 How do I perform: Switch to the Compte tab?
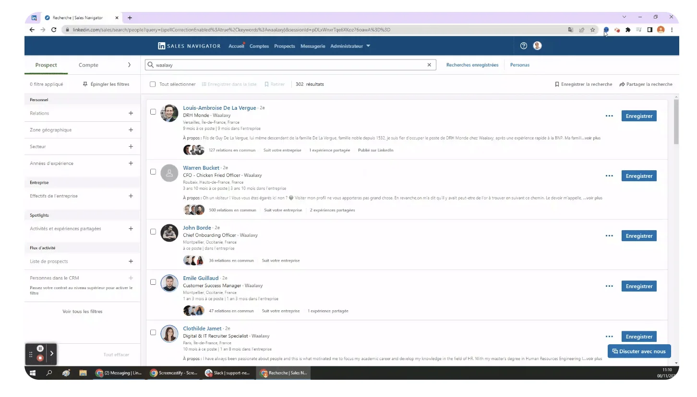tap(88, 65)
